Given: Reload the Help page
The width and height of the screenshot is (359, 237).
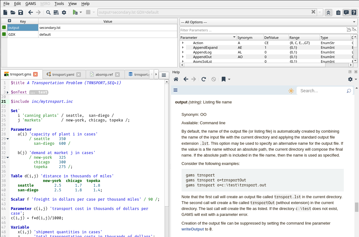Looking at the screenshot, I should pyautogui.click(x=204, y=79).
